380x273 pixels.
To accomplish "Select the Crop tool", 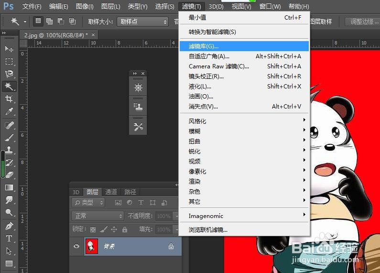I will (x=9, y=98).
